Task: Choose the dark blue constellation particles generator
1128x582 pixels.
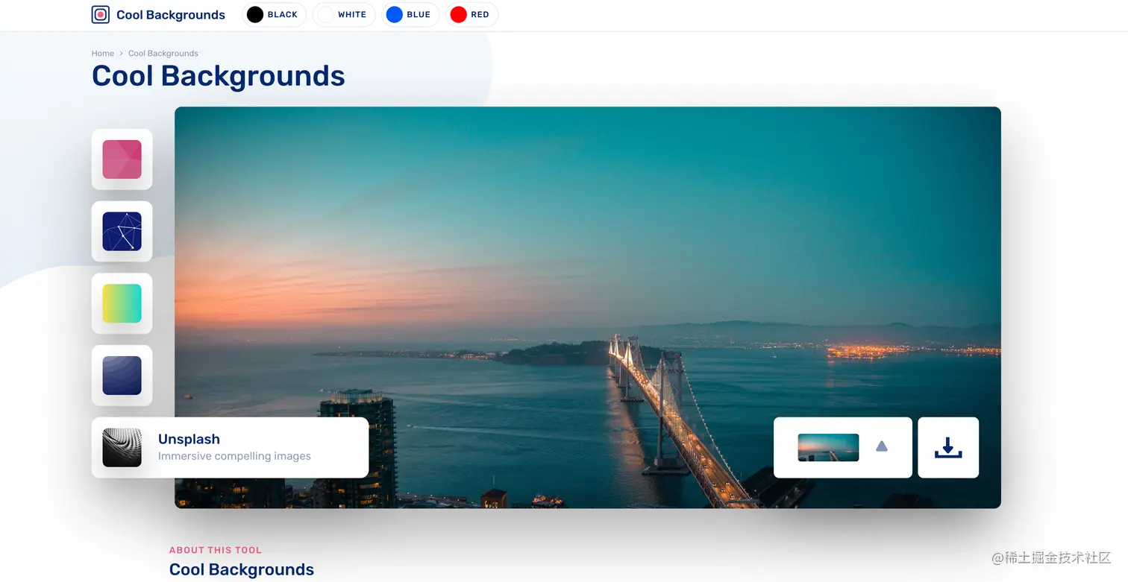Action: tap(122, 231)
